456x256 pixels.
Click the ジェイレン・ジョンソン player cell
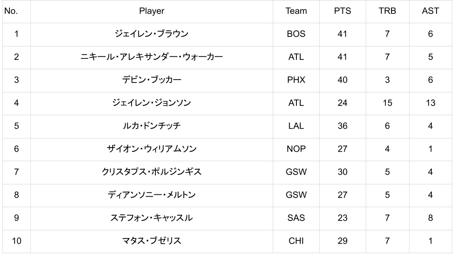[152, 103]
